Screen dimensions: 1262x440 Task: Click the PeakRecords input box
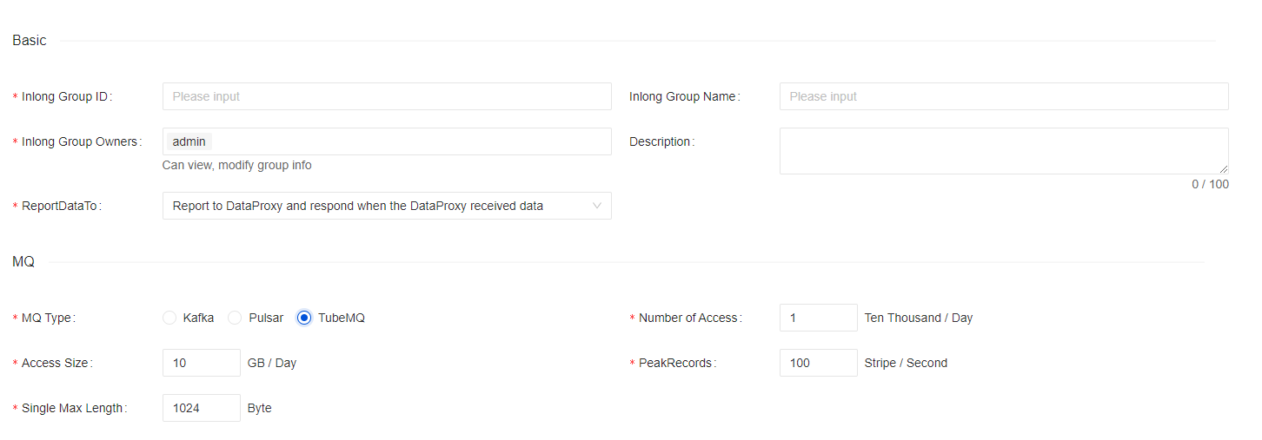pos(818,363)
